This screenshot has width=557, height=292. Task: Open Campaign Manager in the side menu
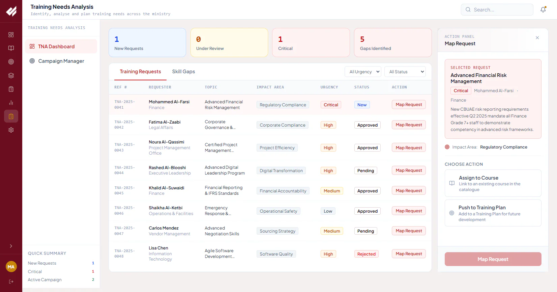click(x=61, y=61)
